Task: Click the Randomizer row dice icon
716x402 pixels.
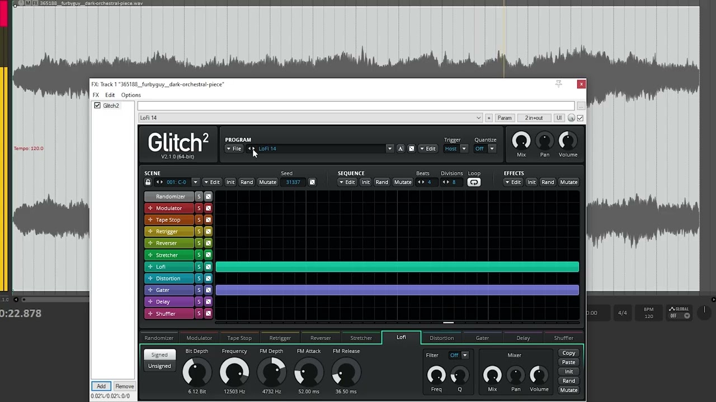Action: (208, 197)
